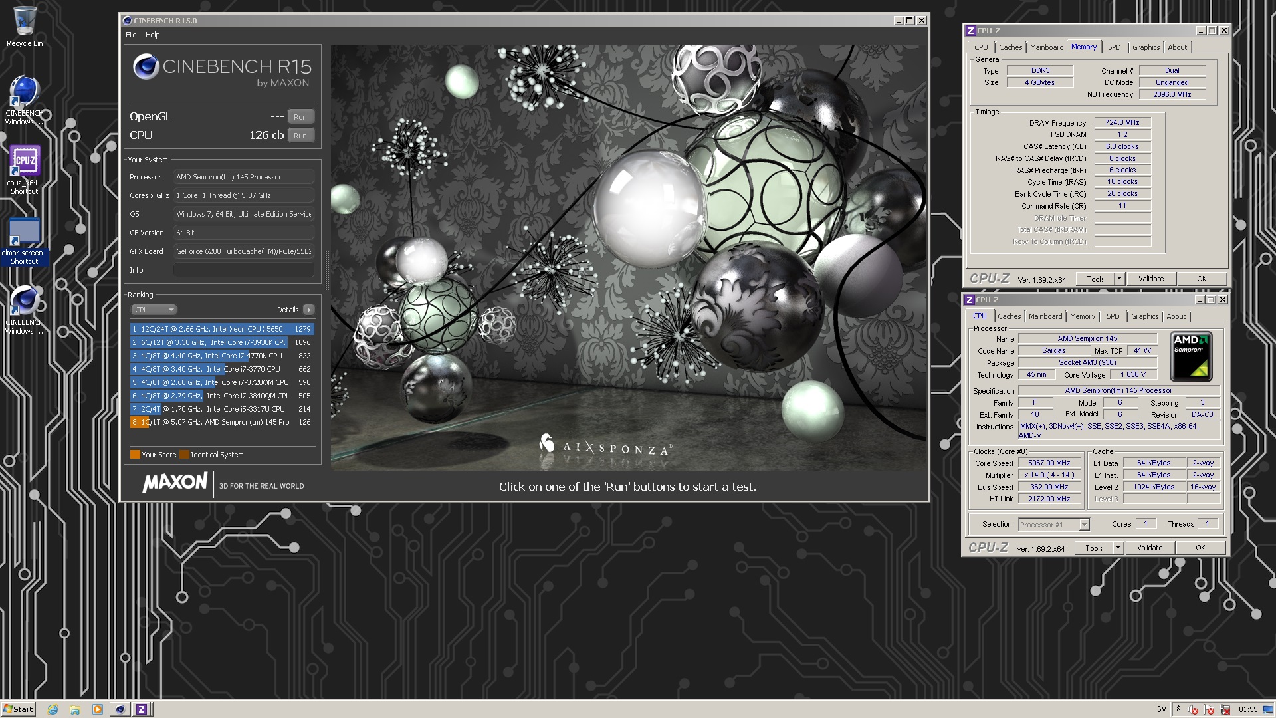Viewport: 1276px width, 718px height.
Task: Open Graphics tab in lower CPU-Z window
Action: coord(1145,316)
